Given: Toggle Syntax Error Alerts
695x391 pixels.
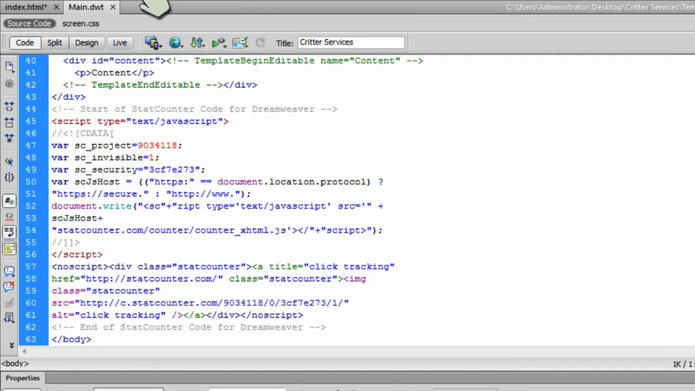Looking at the screenshot, I should point(9,248).
